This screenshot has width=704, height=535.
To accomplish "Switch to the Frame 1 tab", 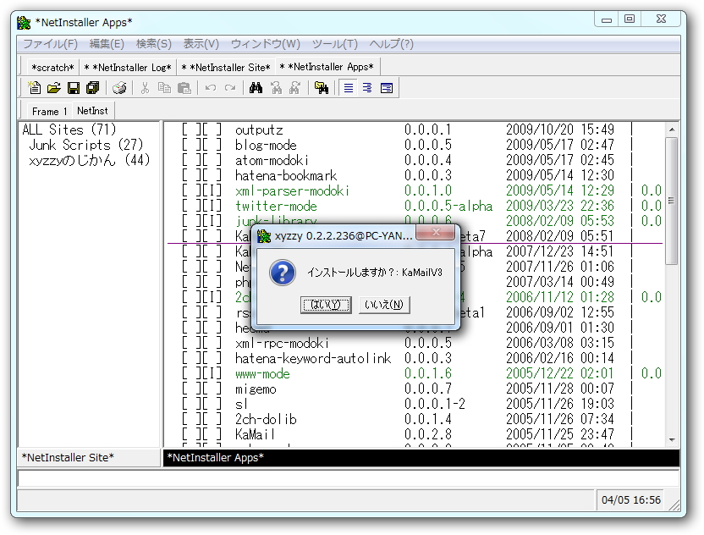I will point(49,112).
